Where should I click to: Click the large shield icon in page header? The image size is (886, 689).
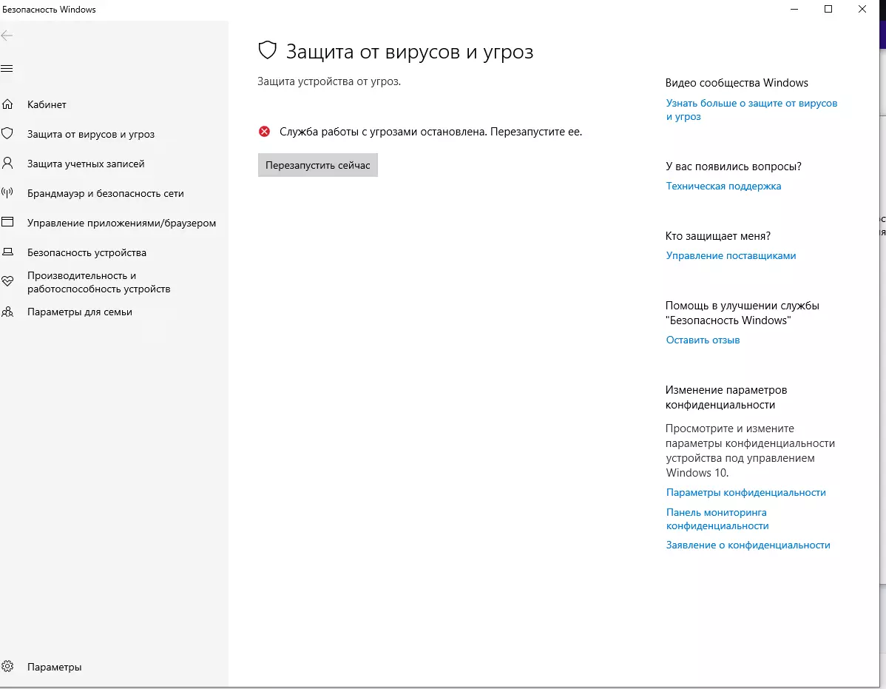[267, 50]
